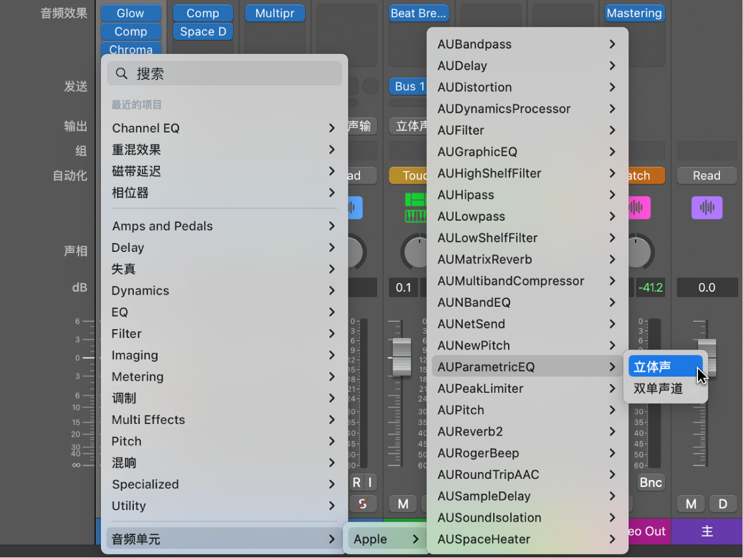Click the magnifying glass search icon
Image resolution: width=743 pixels, height=558 pixels.
point(122,73)
